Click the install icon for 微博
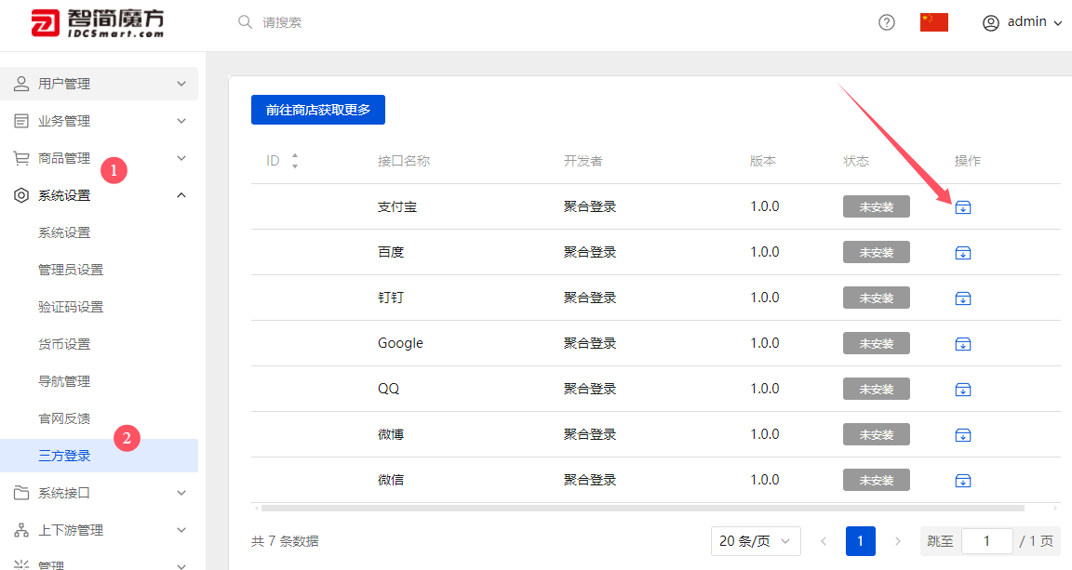1072x570 pixels. 963,434
